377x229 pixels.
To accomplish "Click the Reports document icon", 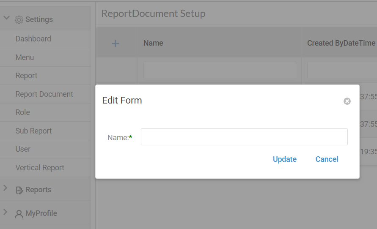I will point(19,190).
